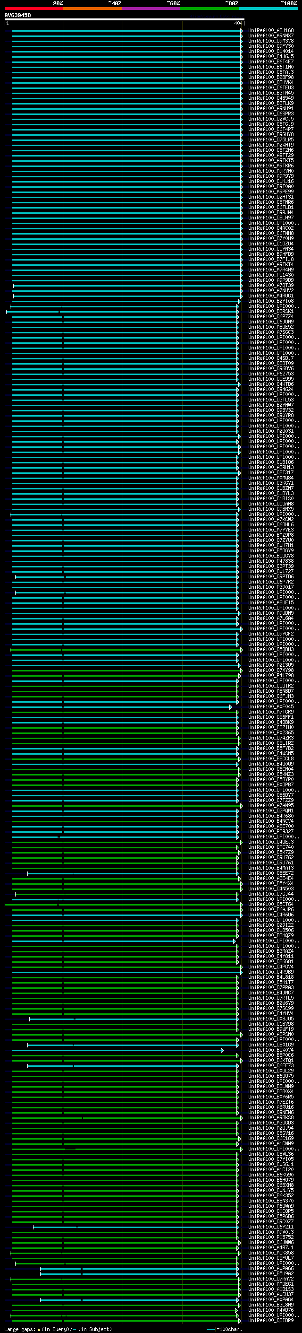The width and height of the screenshot is (302, 1333).
Task: Select label UniRef100_A7QT39
Action: [271, 286]
